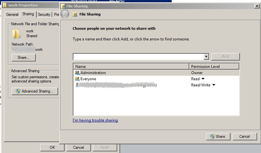Click the Share button with shield
The width and height of the screenshot is (261, 153).
pos(218,136)
